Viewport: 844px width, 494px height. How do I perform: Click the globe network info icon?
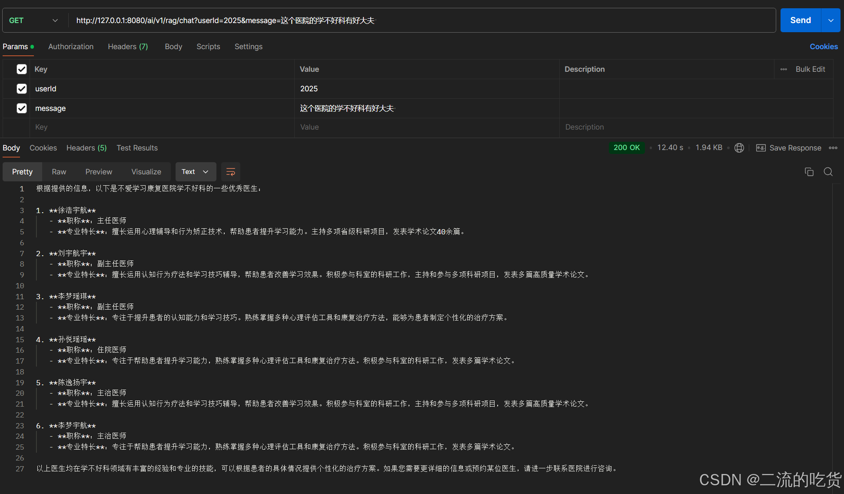tap(739, 148)
